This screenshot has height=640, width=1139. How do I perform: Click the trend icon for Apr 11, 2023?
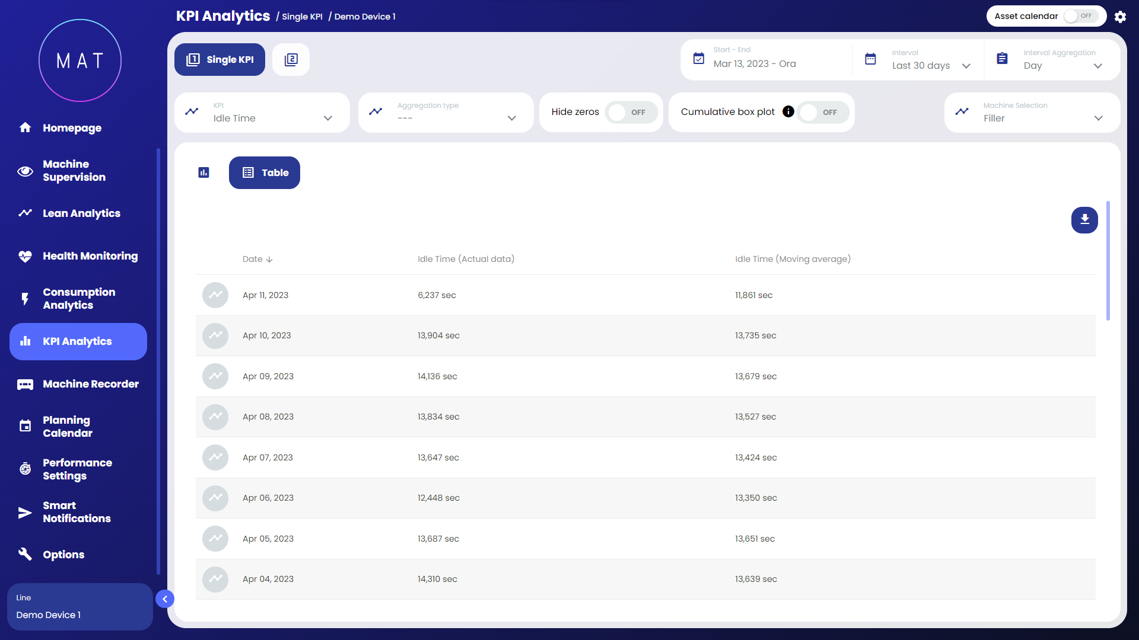(x=215, y=295)
